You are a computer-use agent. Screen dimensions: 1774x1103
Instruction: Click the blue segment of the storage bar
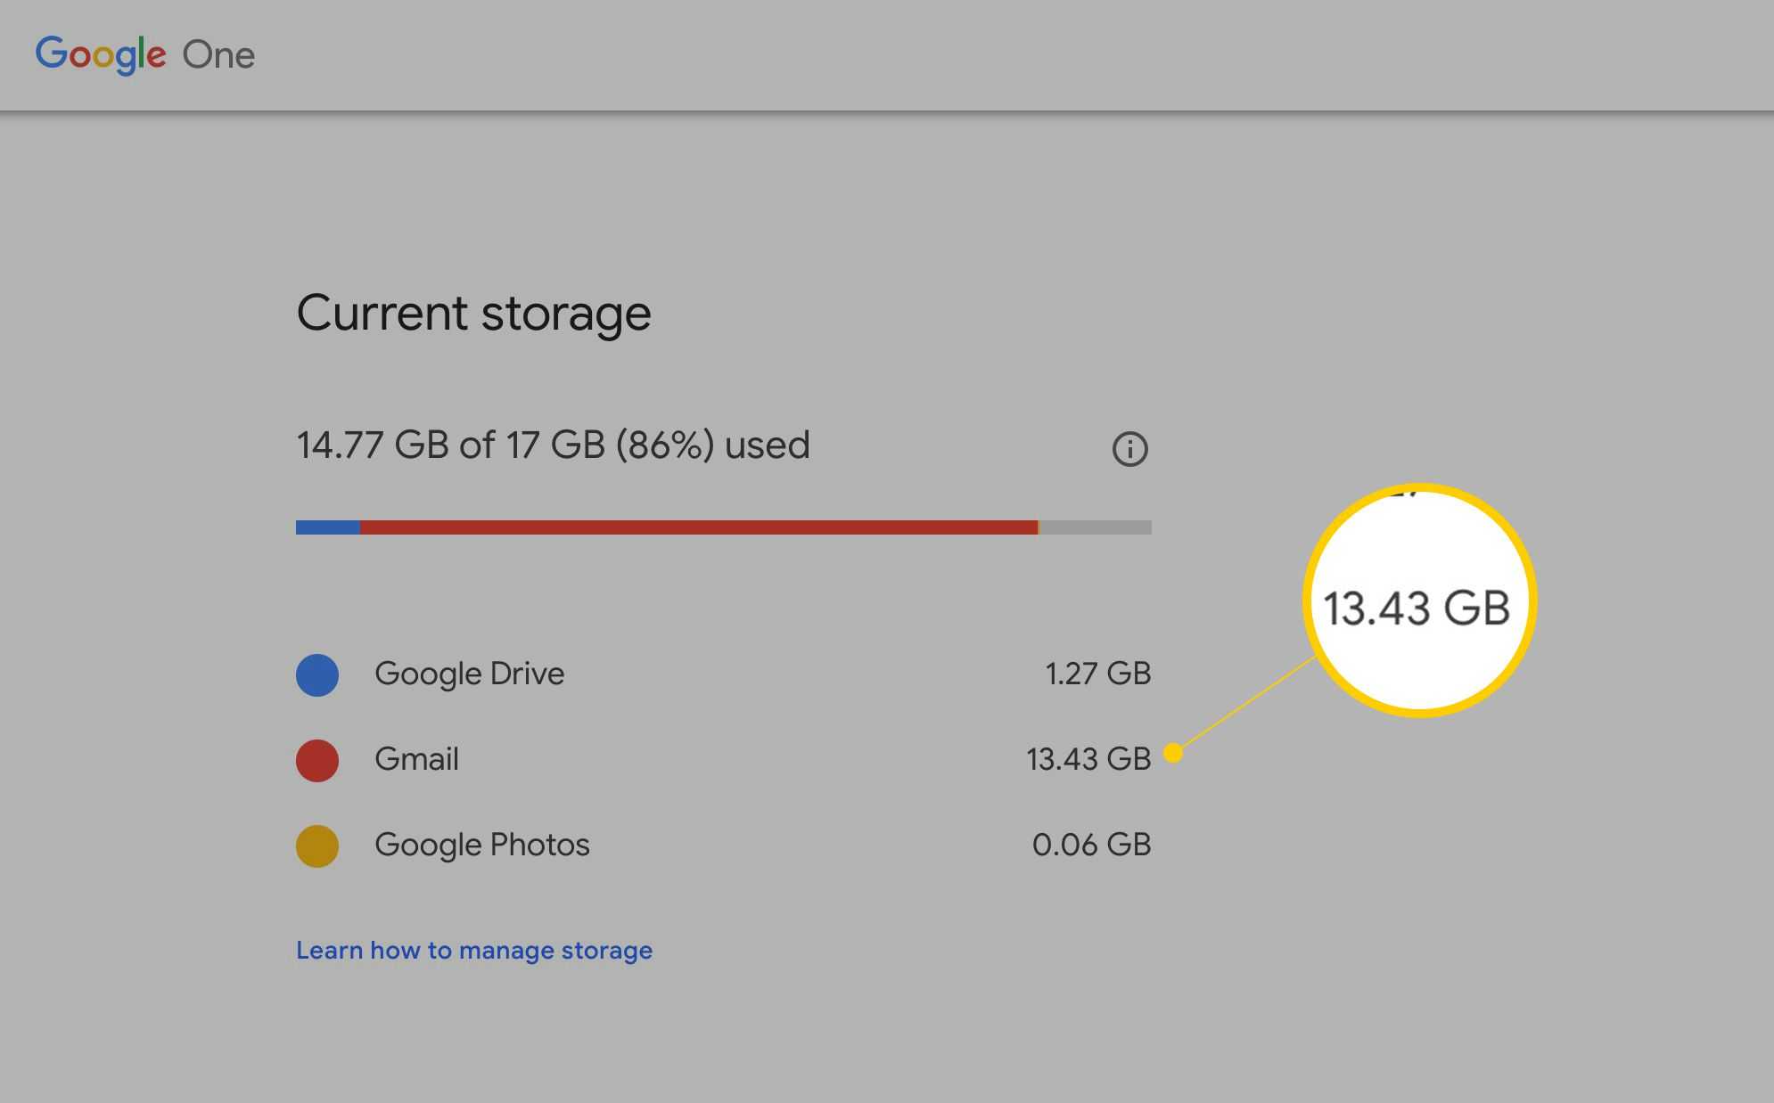click(328, 527)
